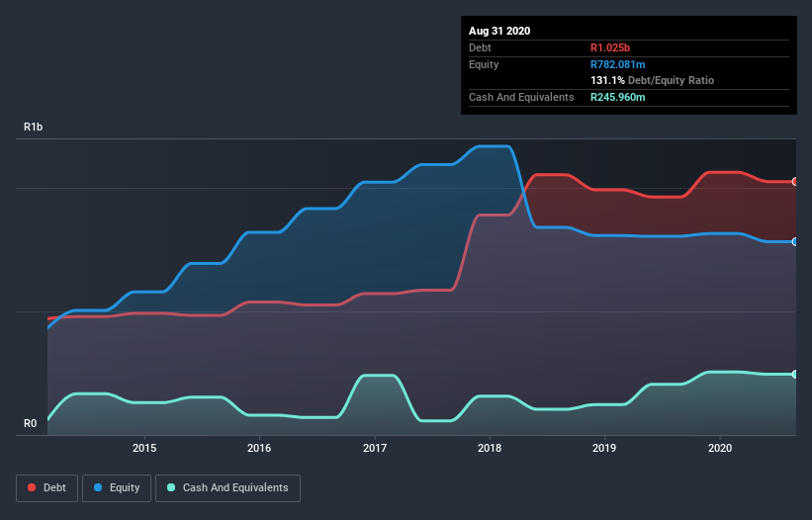
Task: Click the R1b y-axis label
Action: click(34, 127)
